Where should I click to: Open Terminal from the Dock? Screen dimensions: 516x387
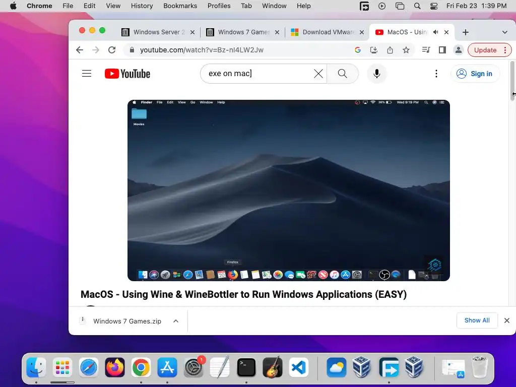coord(246,367)
